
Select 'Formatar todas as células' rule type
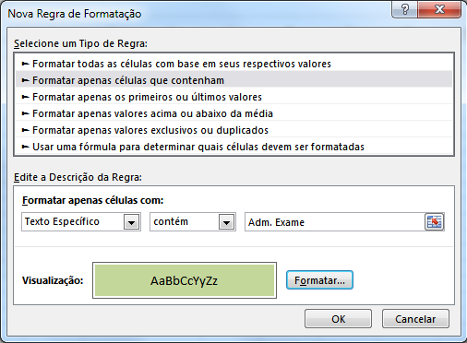click(233, 64)
